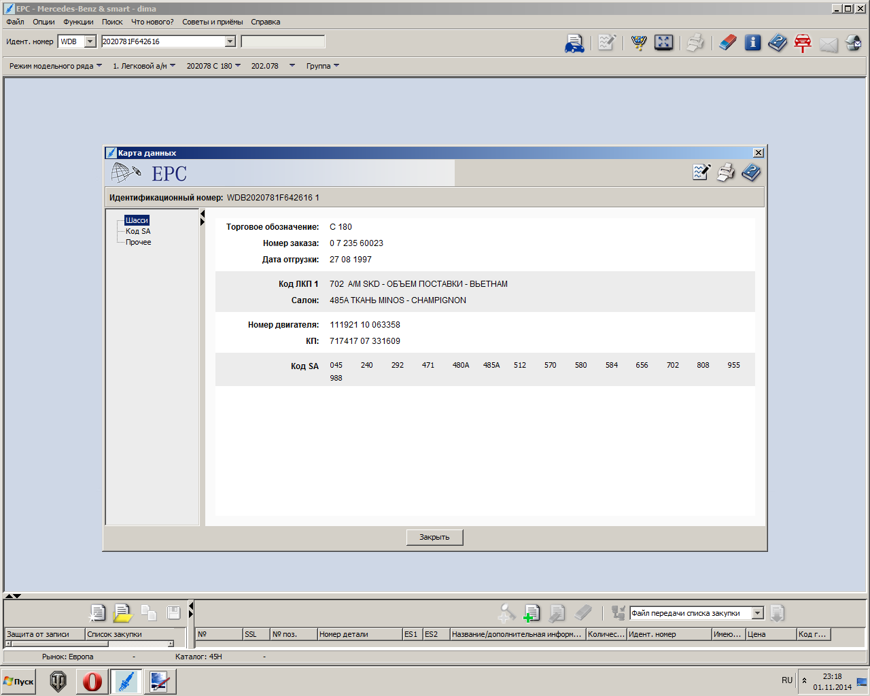Open the vehicle data card icon
This screenshot has width=870, height=696.
tap(574, 43)
